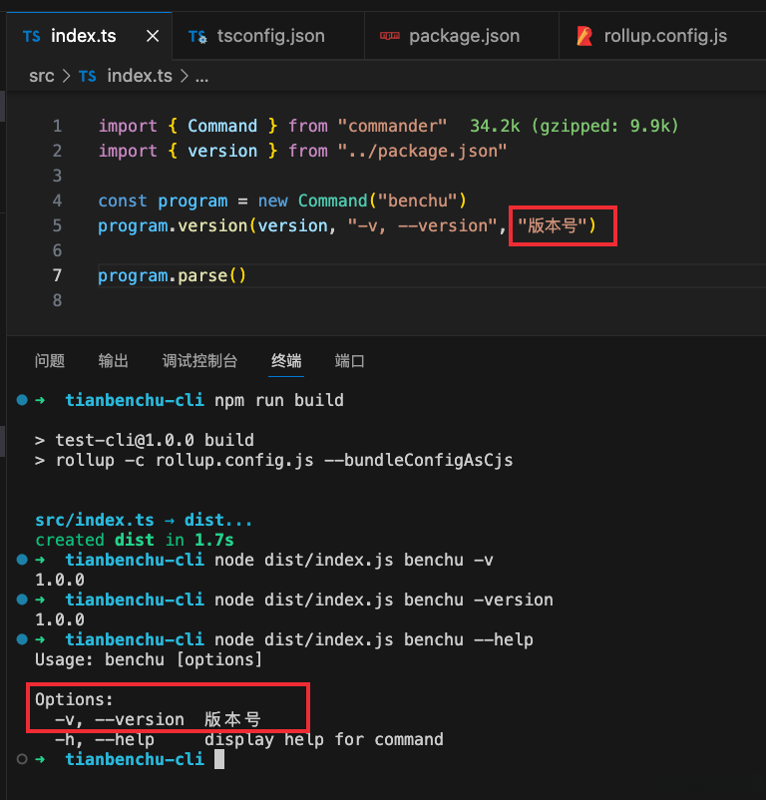Click the TypeScript icon on index.ts tab

tap(32, 37)
